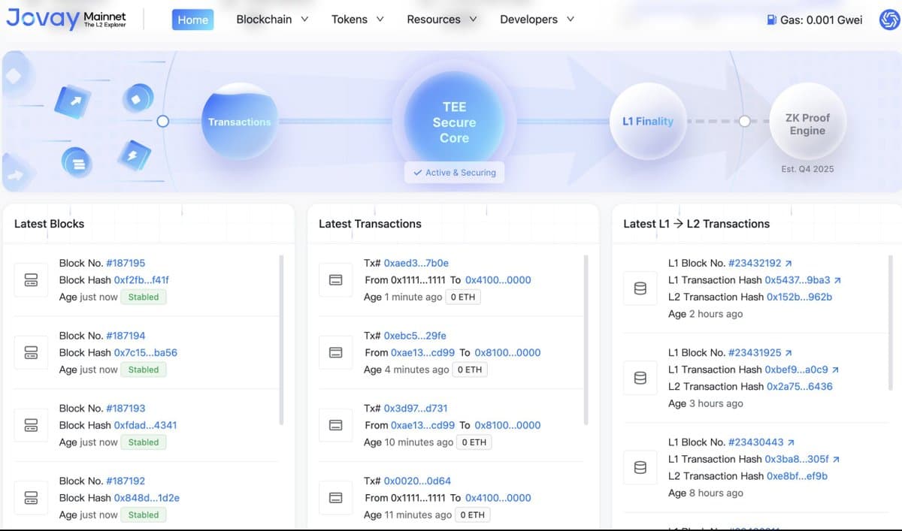The height and width of the screenshot is (531, 902).
Task: Click the Active & Securing status badge
Action: coord(454,173)
